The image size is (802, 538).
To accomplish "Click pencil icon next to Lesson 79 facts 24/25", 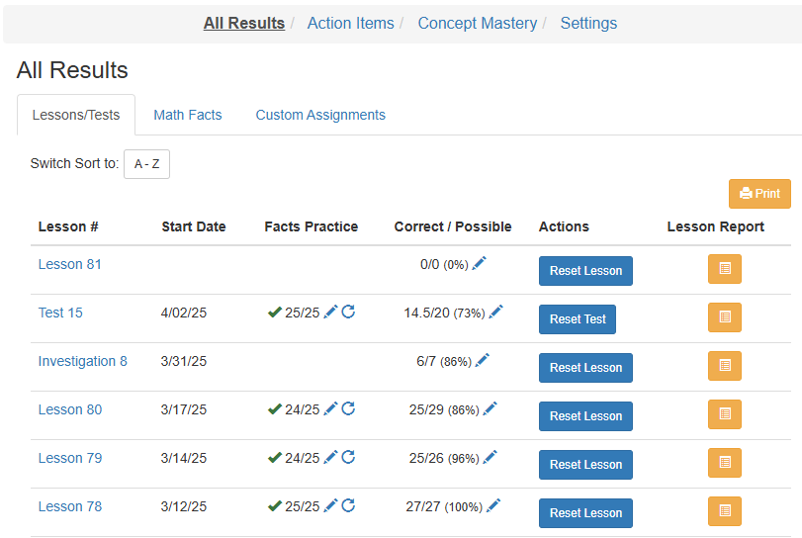I will coord(331,457).
